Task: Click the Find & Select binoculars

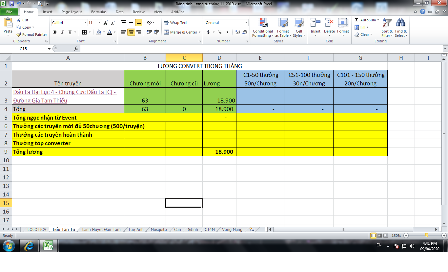Action: 400,23
